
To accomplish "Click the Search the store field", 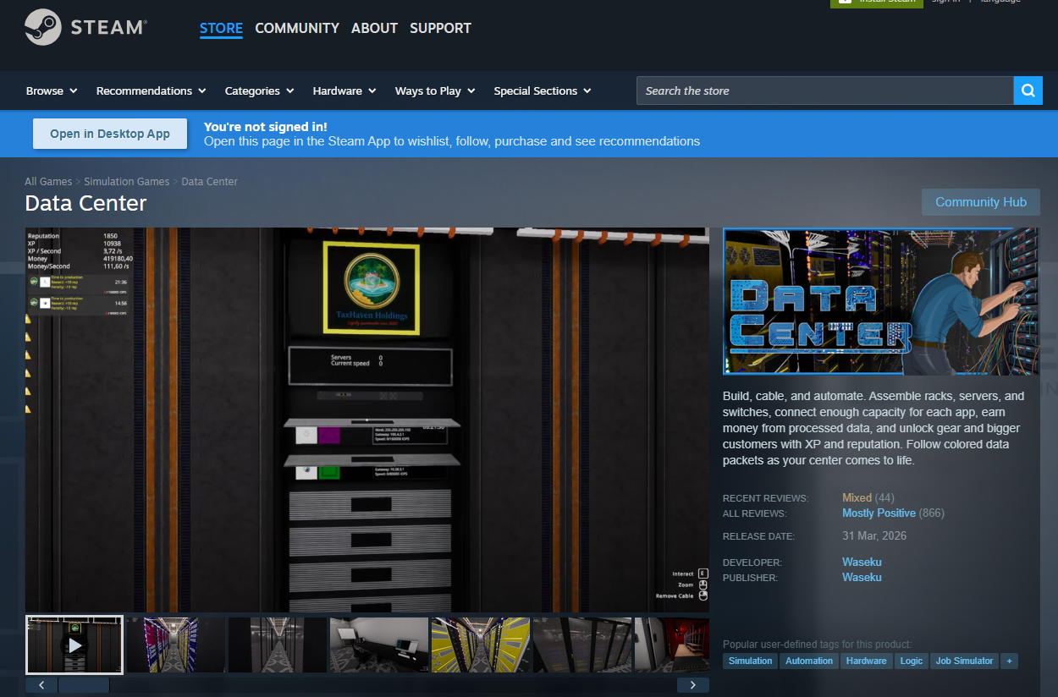I will coord(825,91).
